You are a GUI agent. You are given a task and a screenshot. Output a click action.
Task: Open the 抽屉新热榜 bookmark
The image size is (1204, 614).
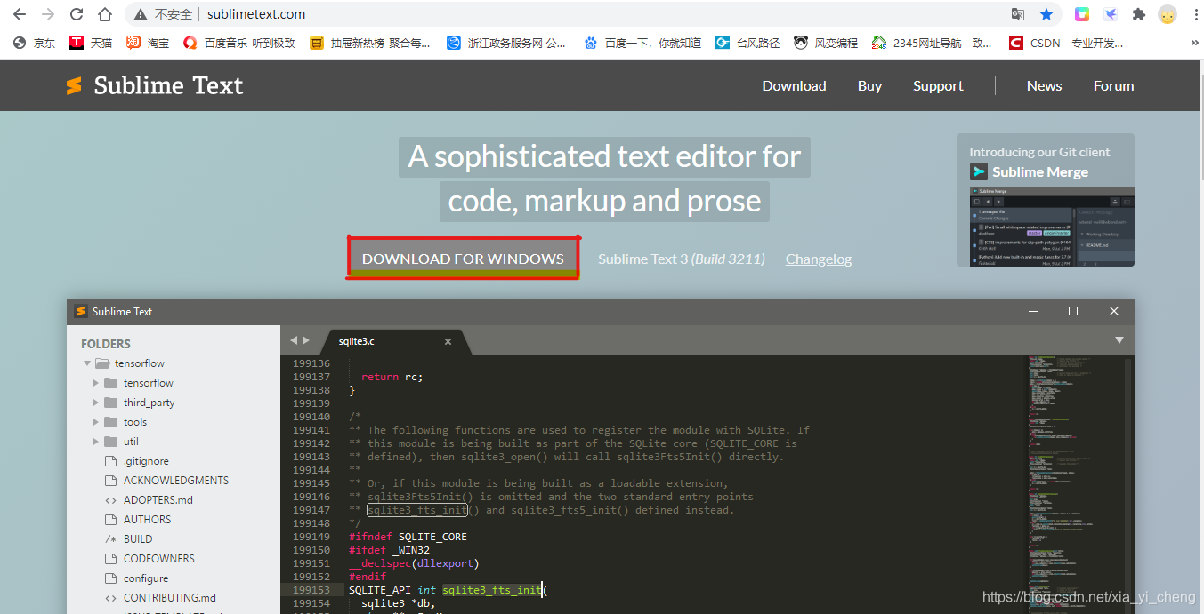(x=369, y=42)
